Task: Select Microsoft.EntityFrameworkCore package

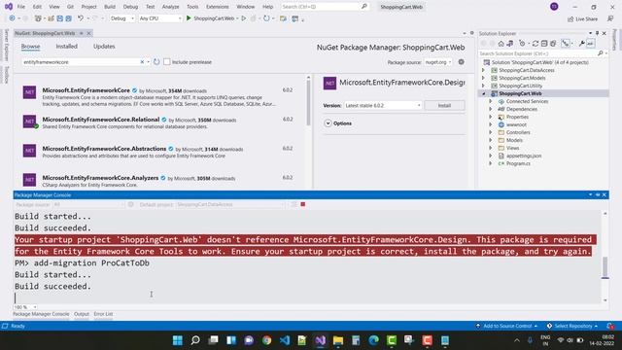Action: point(159,97)
